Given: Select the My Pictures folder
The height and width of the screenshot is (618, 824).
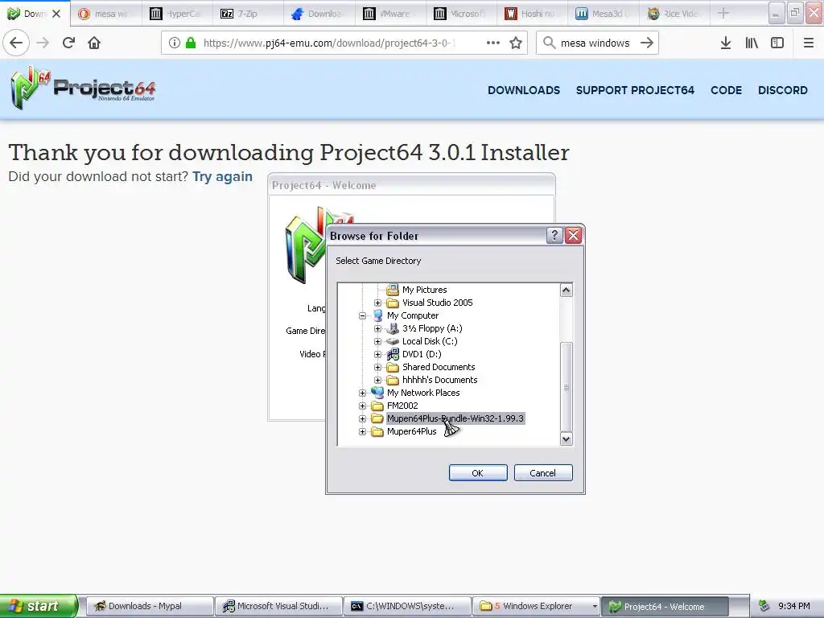Looking at the screenshot, I should click(x=424, y=290).
